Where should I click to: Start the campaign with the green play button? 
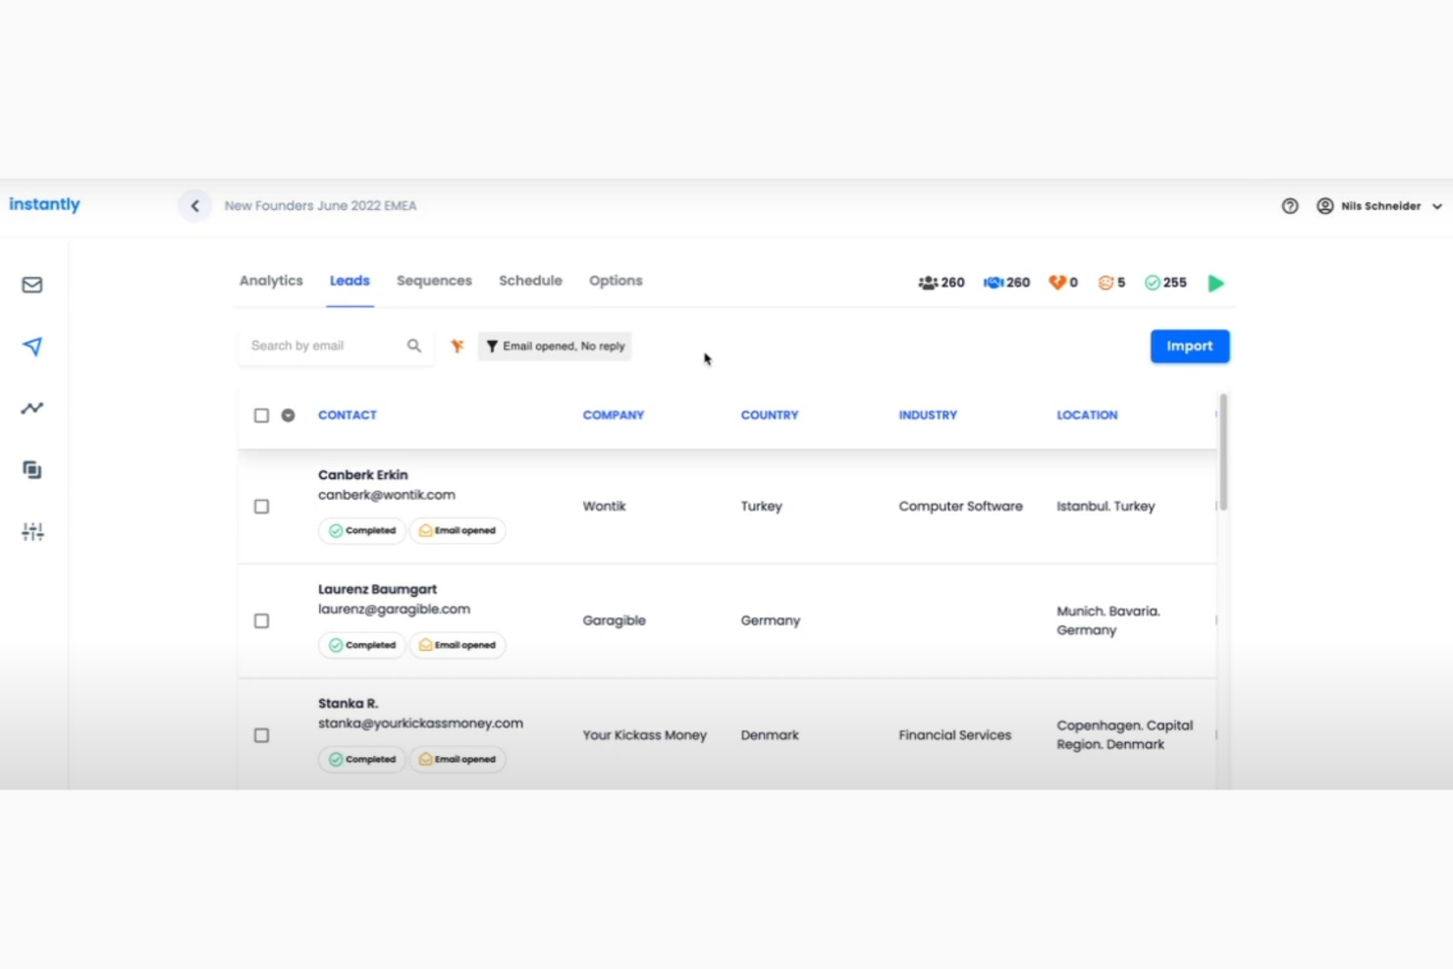pyautogui.click(x=1216, y=283)
